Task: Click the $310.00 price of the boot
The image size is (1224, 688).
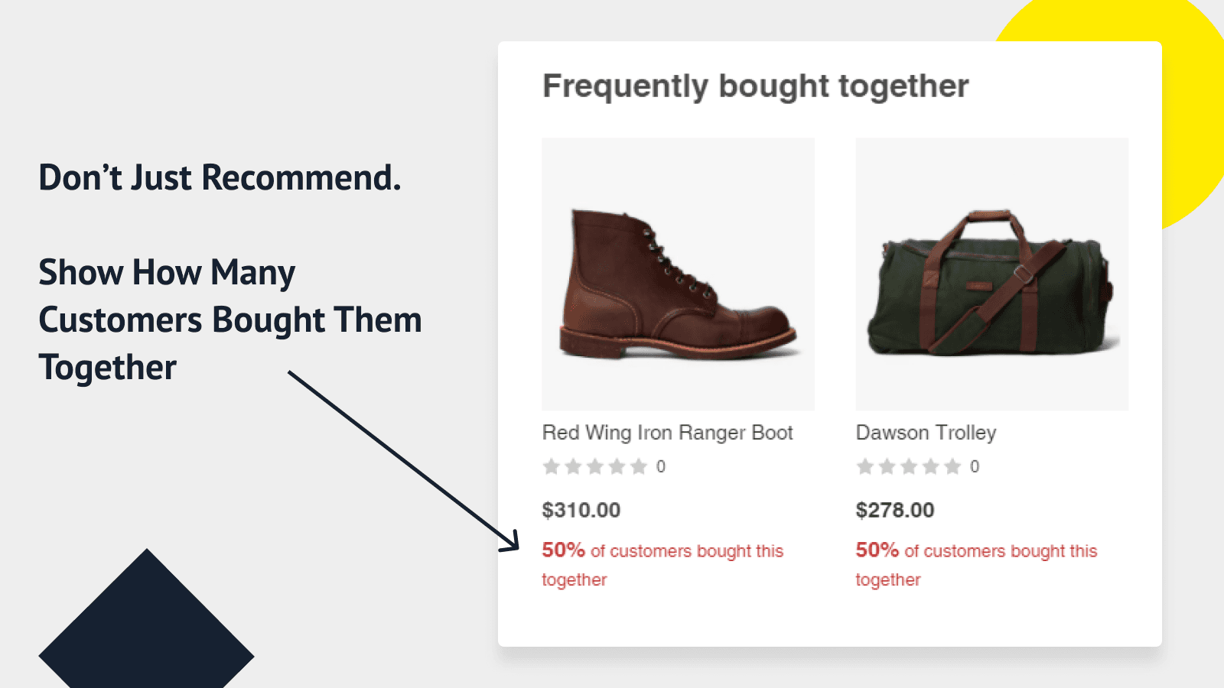Action: [x=581, y=510]
